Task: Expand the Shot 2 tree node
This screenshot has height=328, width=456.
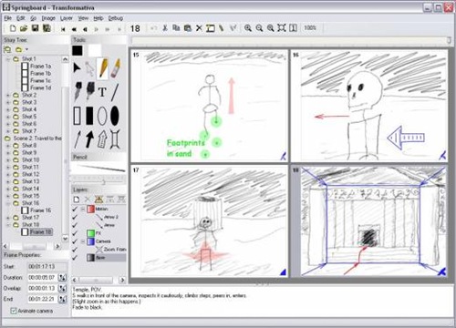Action: pyautogui.click(x=8, y=95)
